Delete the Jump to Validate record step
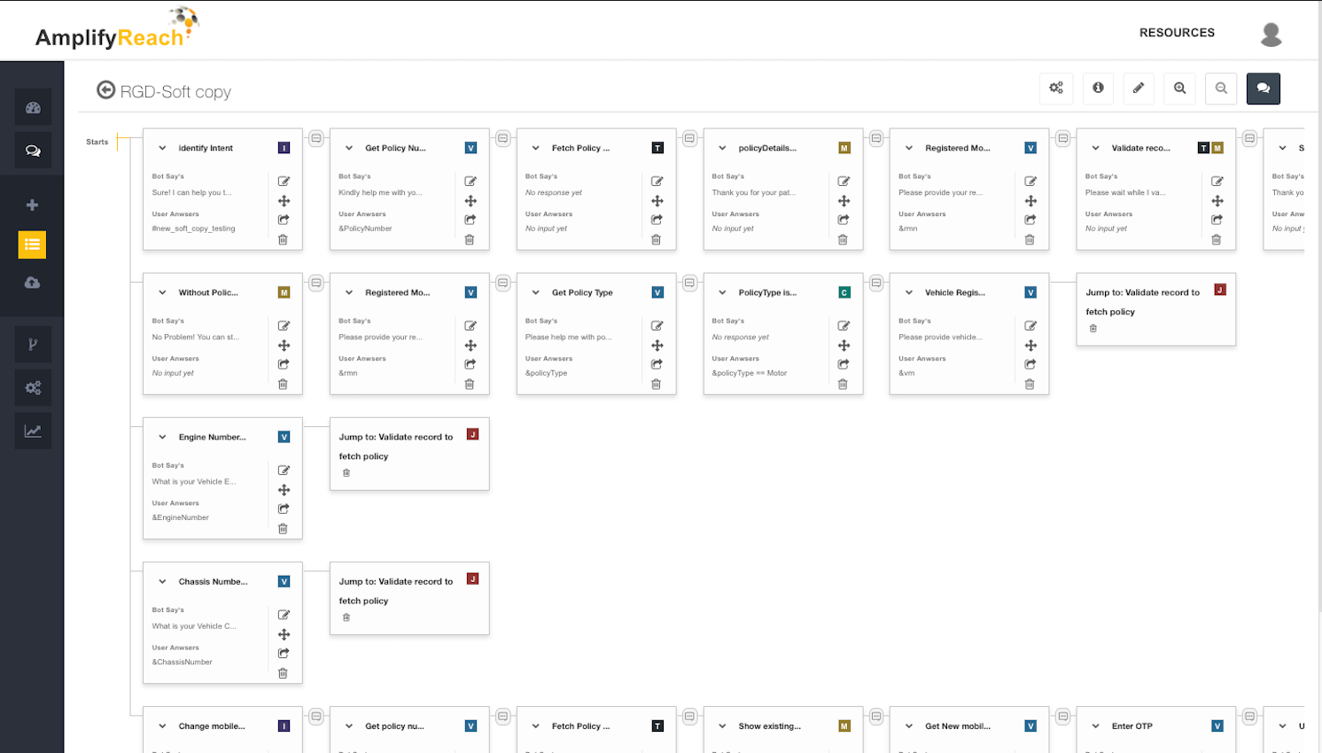The image size is (1322, 753). coord(346,472)
